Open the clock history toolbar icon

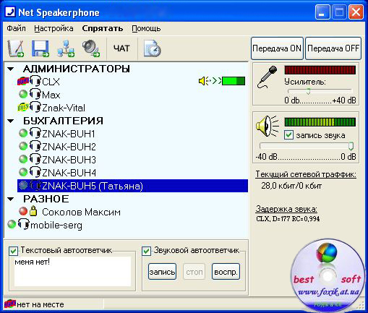153,48
